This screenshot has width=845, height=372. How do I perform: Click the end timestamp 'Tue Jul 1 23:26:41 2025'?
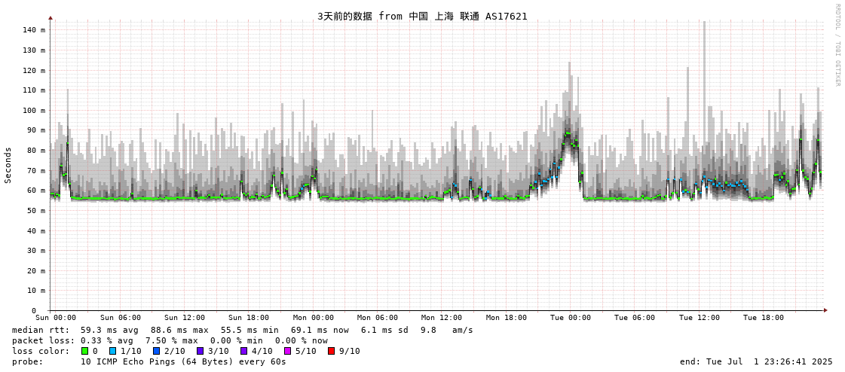(767, 361)
